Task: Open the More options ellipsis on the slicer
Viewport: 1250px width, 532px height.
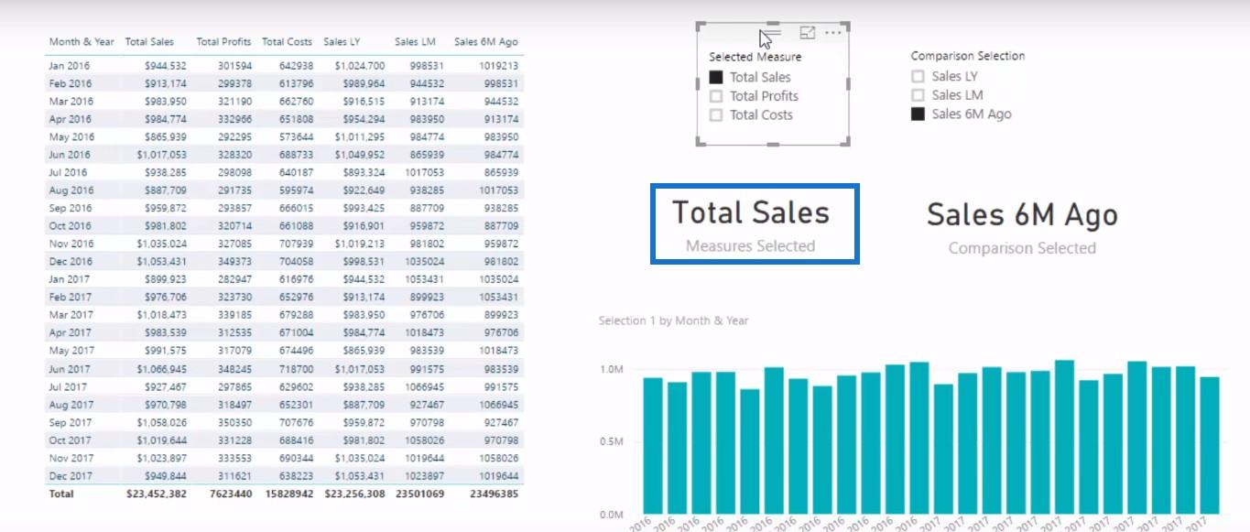Action: pos(832,33)
